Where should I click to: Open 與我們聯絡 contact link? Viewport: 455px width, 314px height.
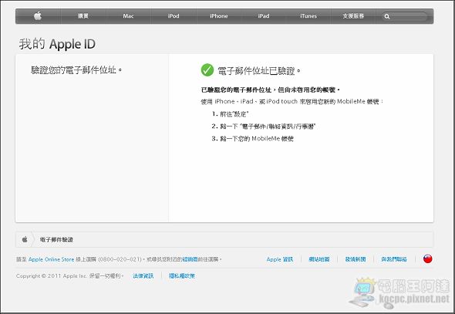pos(394,259)
